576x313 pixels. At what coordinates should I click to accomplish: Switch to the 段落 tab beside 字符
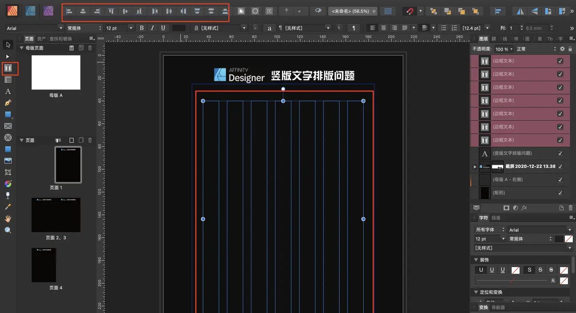click(x=497, y=218)
